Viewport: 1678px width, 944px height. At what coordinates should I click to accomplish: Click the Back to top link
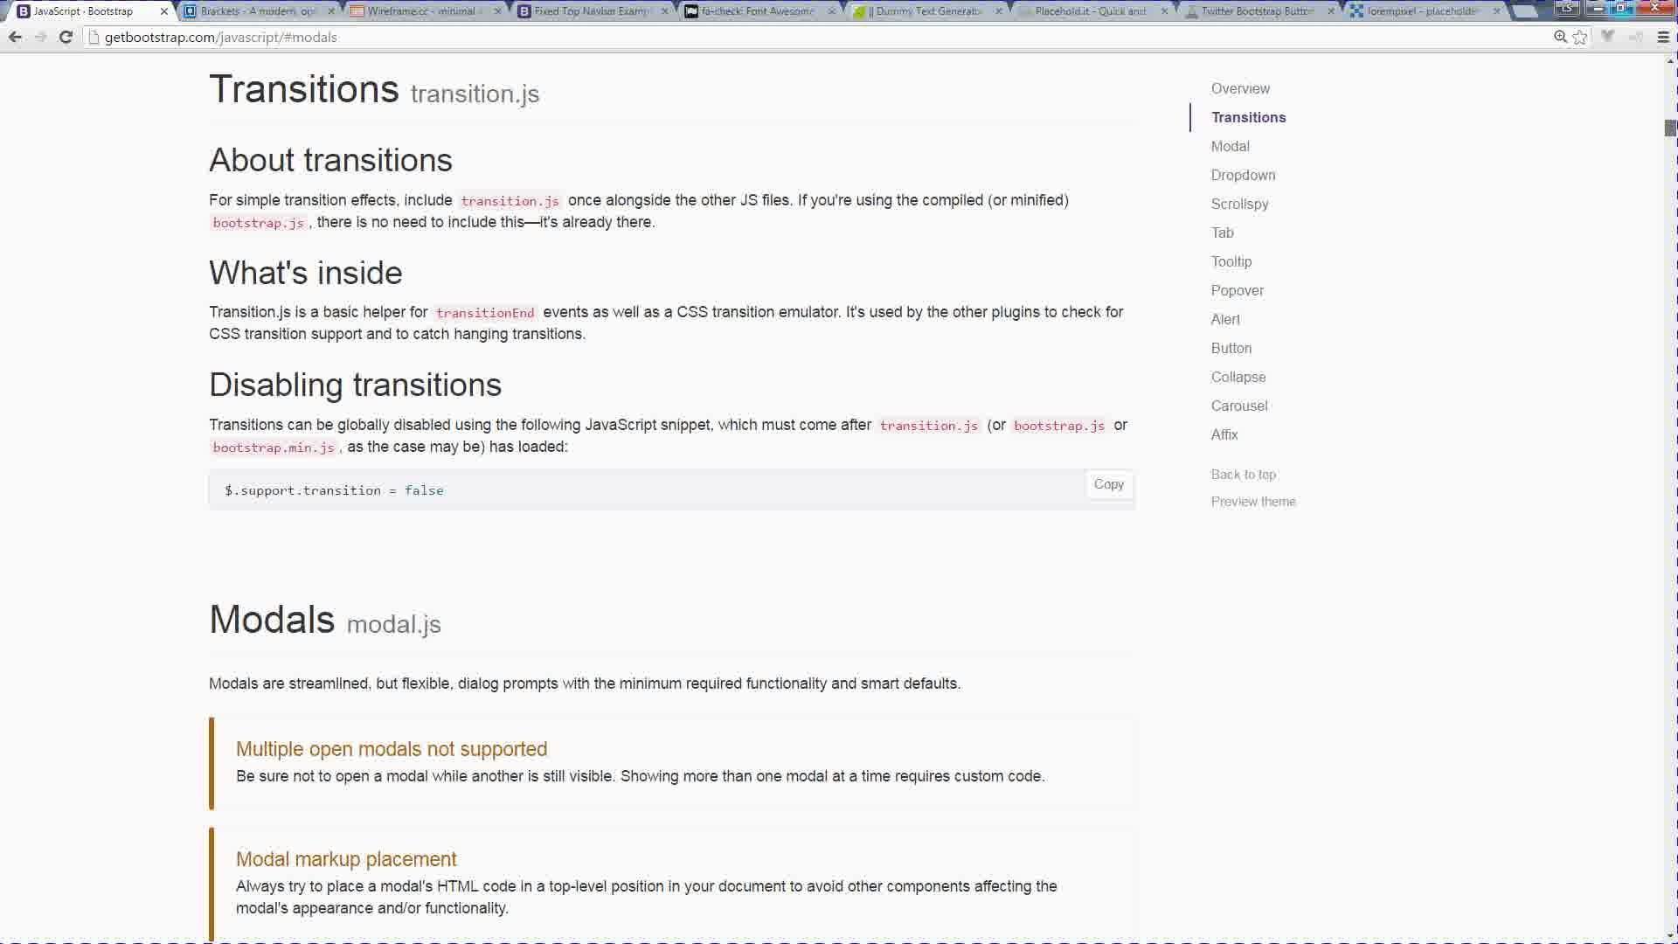[x=1243, y=475]
